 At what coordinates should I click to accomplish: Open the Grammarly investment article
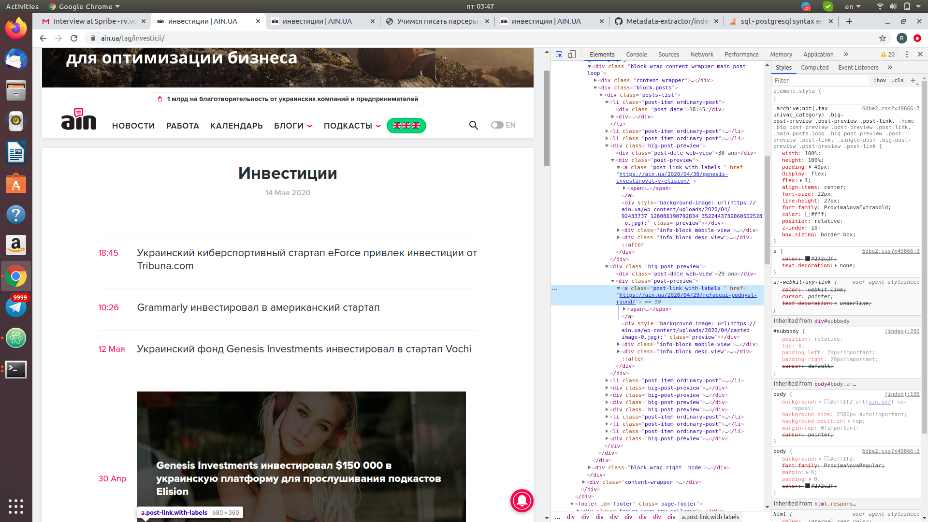click(x=258, y=307)
